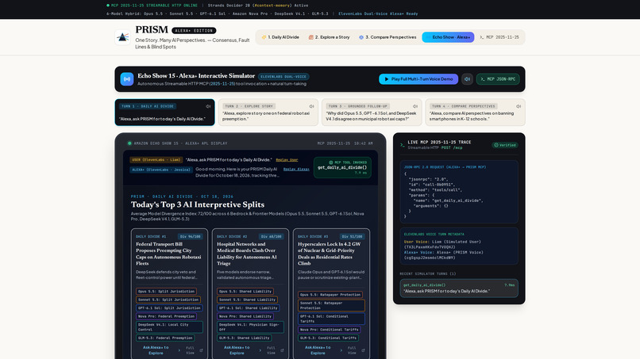
Task: Click the GLM-5.3: Federal Preemption chip
Action: pos(165,338)
